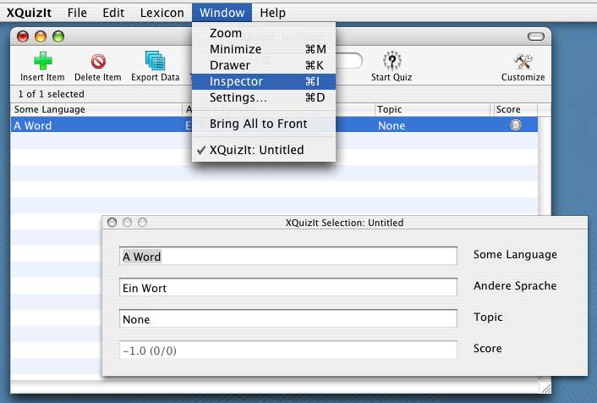Click the Topic column header
Viewport: 597px width, 403px height.
(x=432, y=109)
